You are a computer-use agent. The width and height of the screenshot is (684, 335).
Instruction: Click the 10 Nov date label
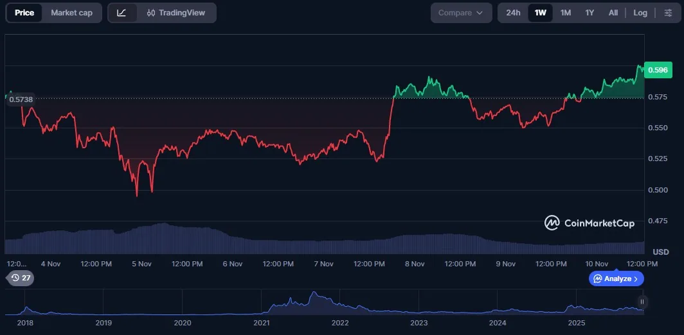click(x=597, y=264)
